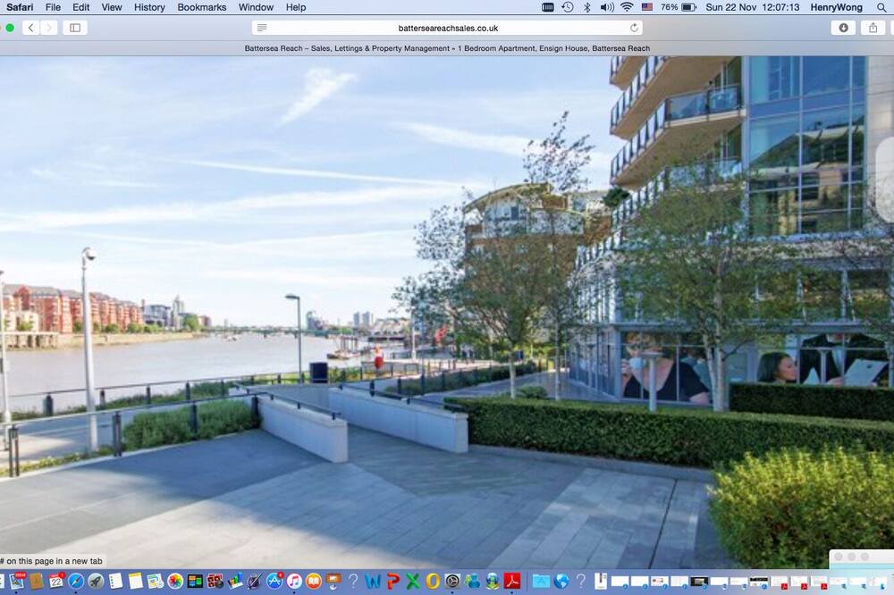Open Reader view icon in address bar

click(x=262, y=28)
